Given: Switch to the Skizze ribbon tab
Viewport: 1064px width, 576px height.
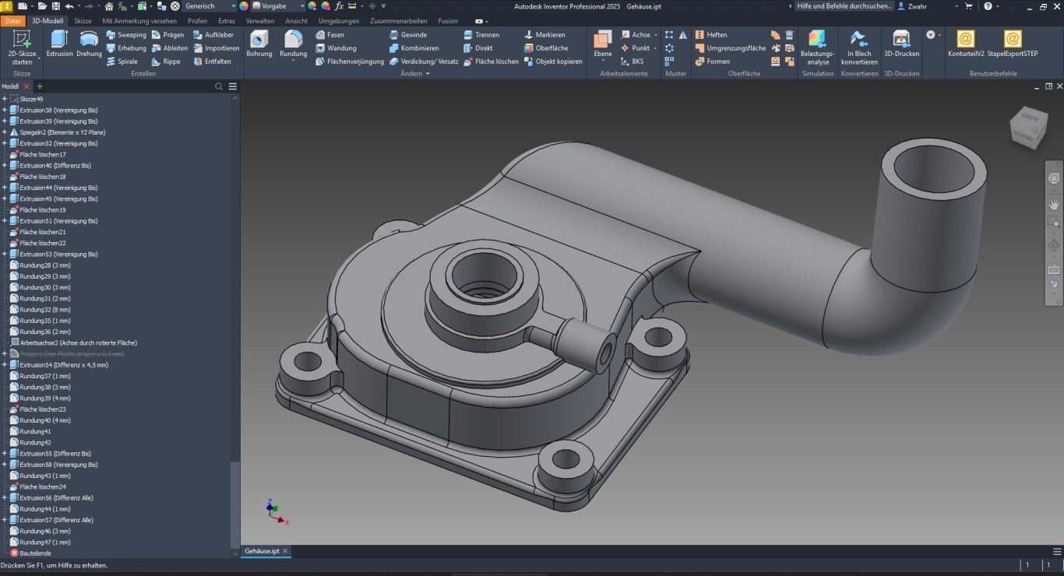Looking at the screenshot, I should click(82, 21).
